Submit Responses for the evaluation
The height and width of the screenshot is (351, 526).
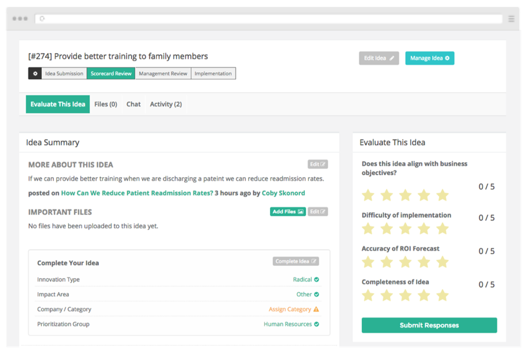pos(429,325)
